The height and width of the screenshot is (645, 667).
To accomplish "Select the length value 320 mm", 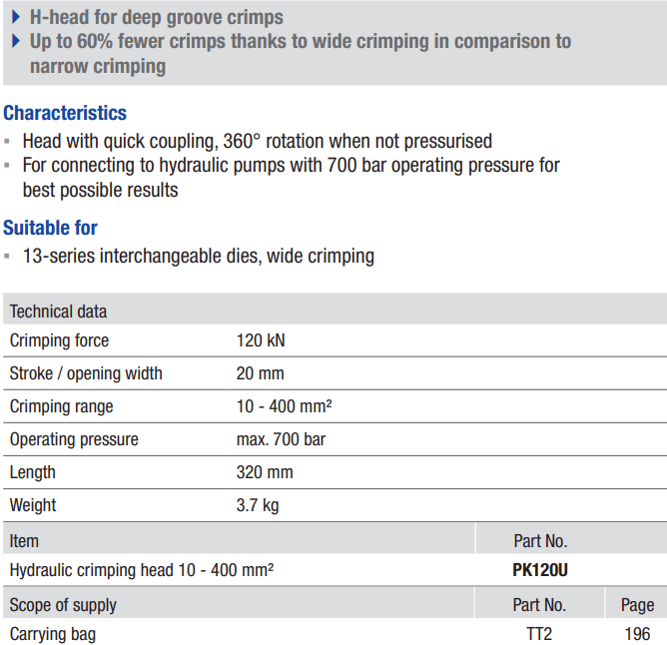I will coord(265,472).
